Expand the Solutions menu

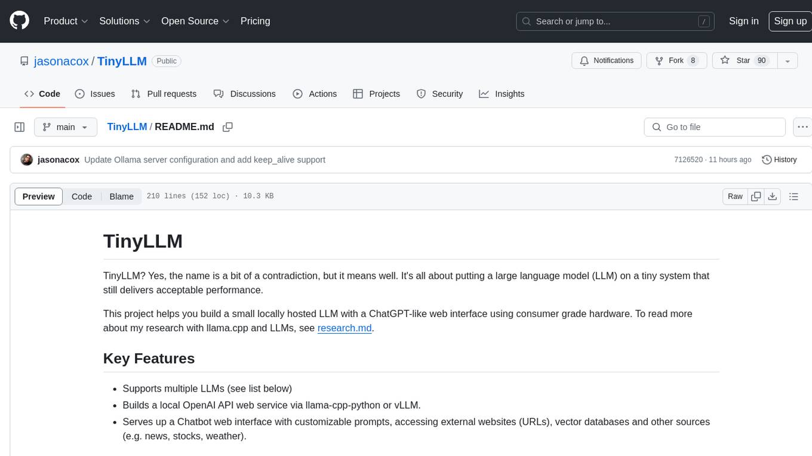[125, 21]
